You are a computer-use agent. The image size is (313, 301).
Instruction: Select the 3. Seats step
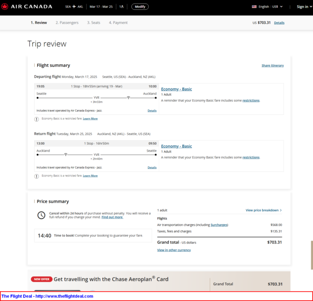[93, 22]
